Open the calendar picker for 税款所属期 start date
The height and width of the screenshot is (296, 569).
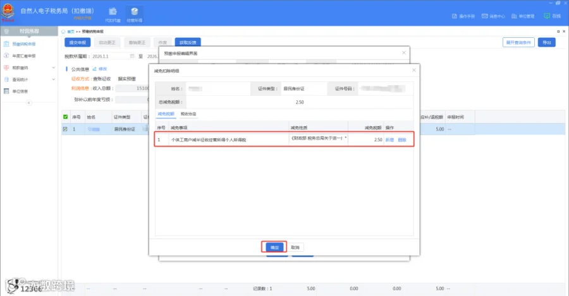(132, 56)
